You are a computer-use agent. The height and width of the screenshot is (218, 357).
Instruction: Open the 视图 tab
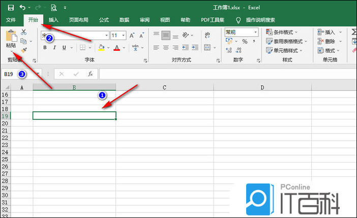click(x=165, y=20)
